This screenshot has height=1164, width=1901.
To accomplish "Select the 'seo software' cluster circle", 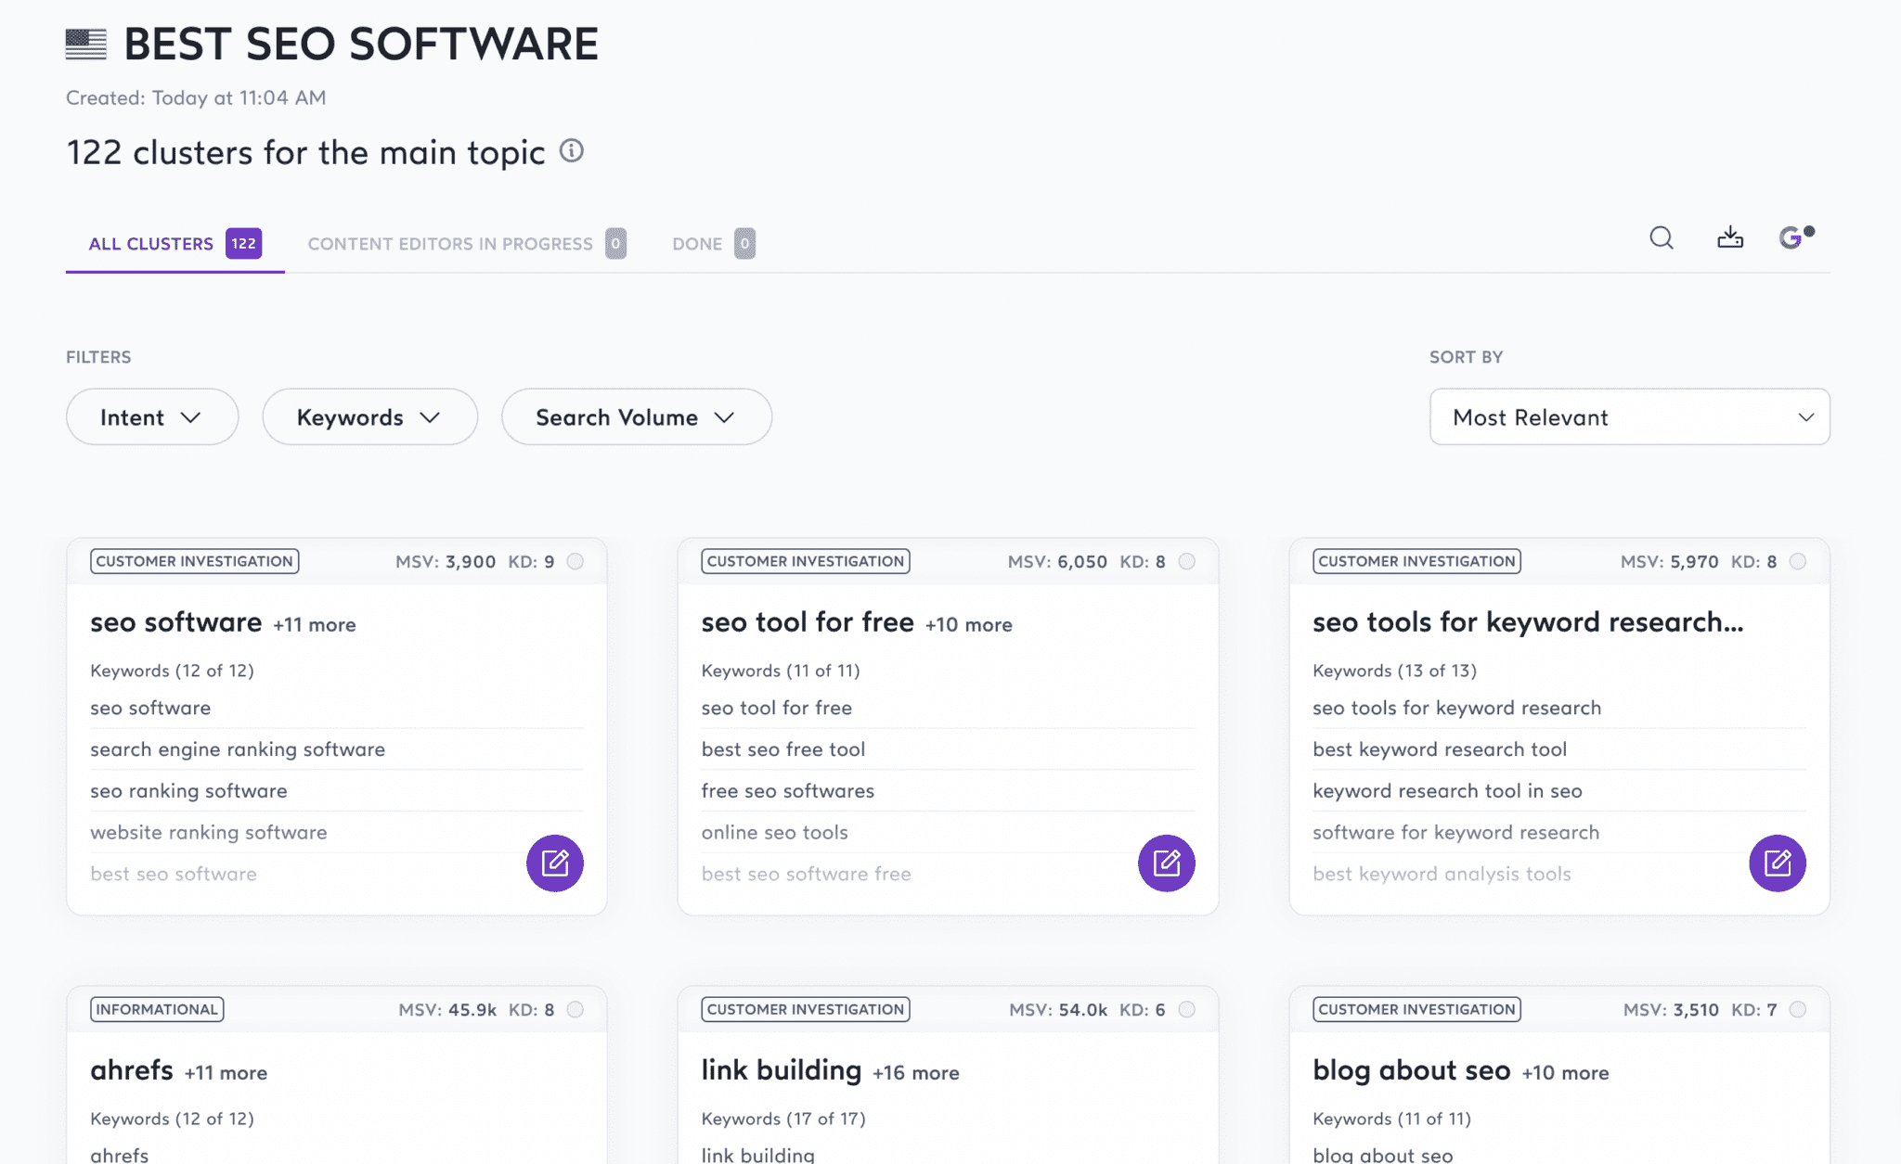I will click(x=575, y=560).
